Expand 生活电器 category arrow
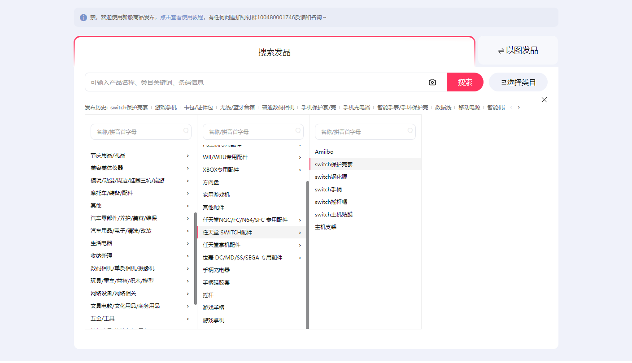Screen dimensions: 632x363 188,243
